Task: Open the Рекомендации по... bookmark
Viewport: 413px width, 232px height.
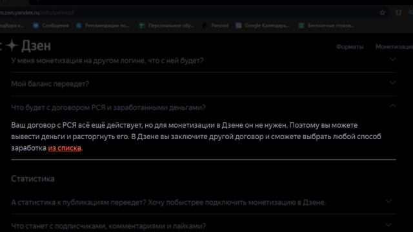Action: click(103, 26)
